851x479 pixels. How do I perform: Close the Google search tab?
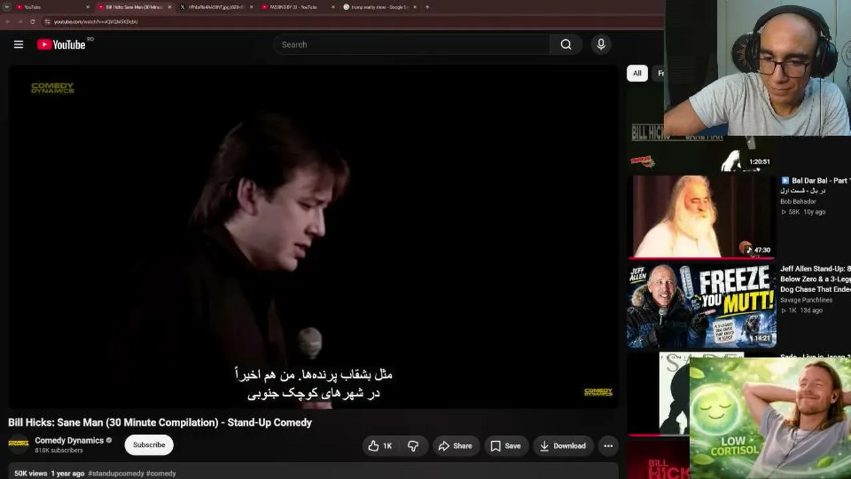(415, 7)
